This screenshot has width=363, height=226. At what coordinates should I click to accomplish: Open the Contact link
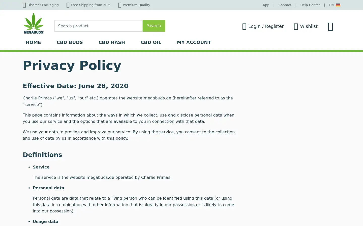pos(285,5)
